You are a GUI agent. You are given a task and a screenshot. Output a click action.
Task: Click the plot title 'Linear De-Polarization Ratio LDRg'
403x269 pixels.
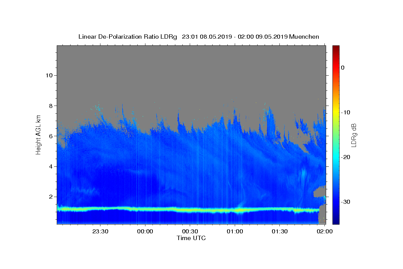128,37
